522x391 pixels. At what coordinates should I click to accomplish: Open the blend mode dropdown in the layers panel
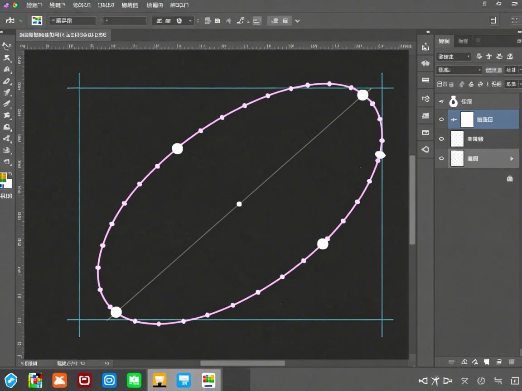[x=459, y=70]
